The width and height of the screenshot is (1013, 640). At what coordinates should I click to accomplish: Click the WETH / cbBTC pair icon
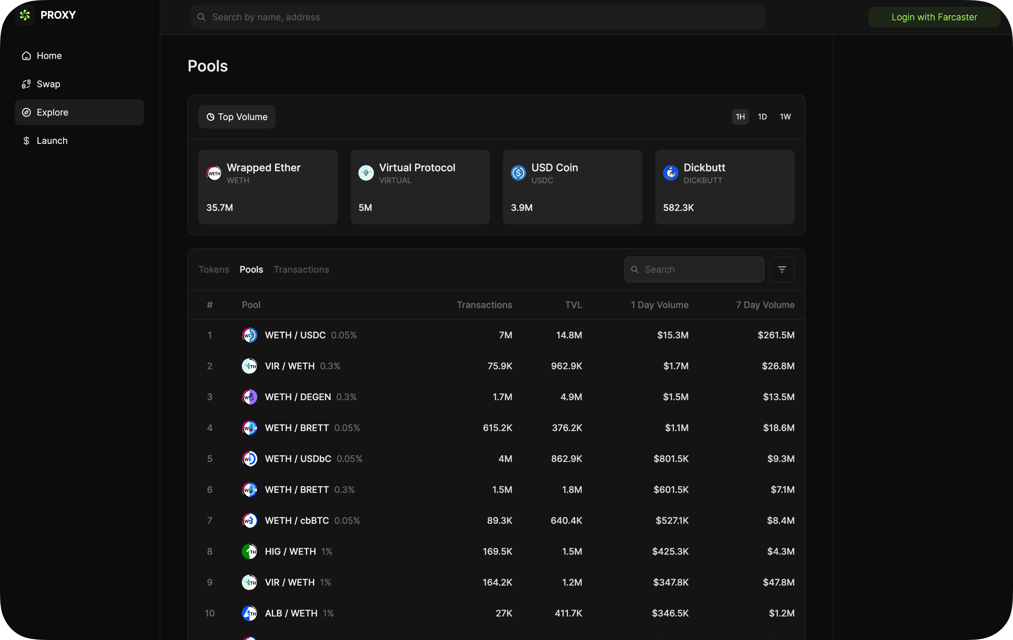(250, 521)
